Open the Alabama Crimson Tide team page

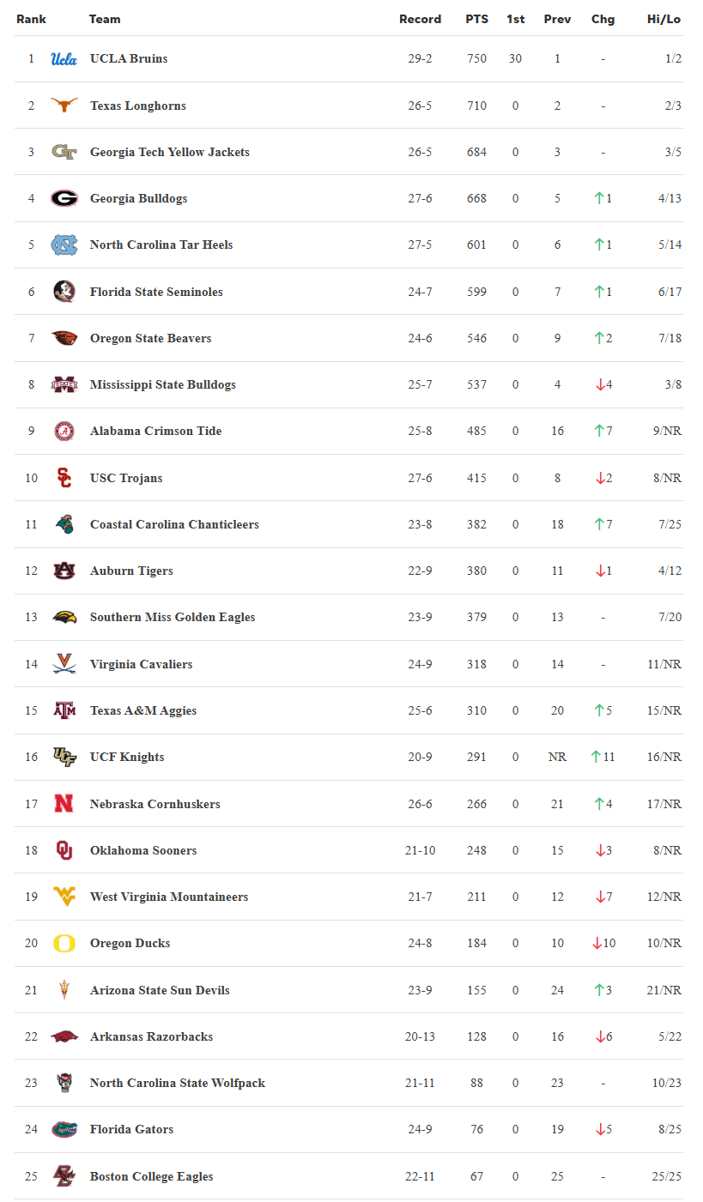(155, 431)
